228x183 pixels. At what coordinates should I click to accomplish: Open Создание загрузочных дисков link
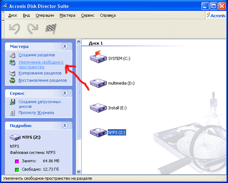pyautogui.click(x=40, y=104)
